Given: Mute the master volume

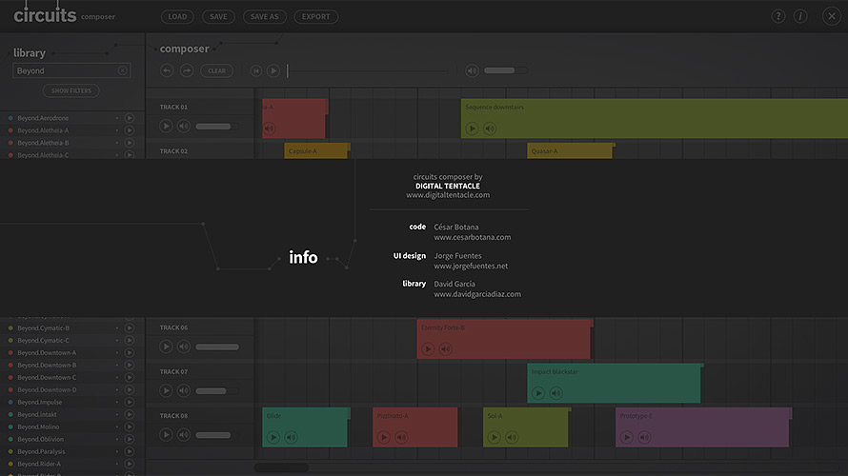Looking at the screenshot, I should (x=473, y=70).
